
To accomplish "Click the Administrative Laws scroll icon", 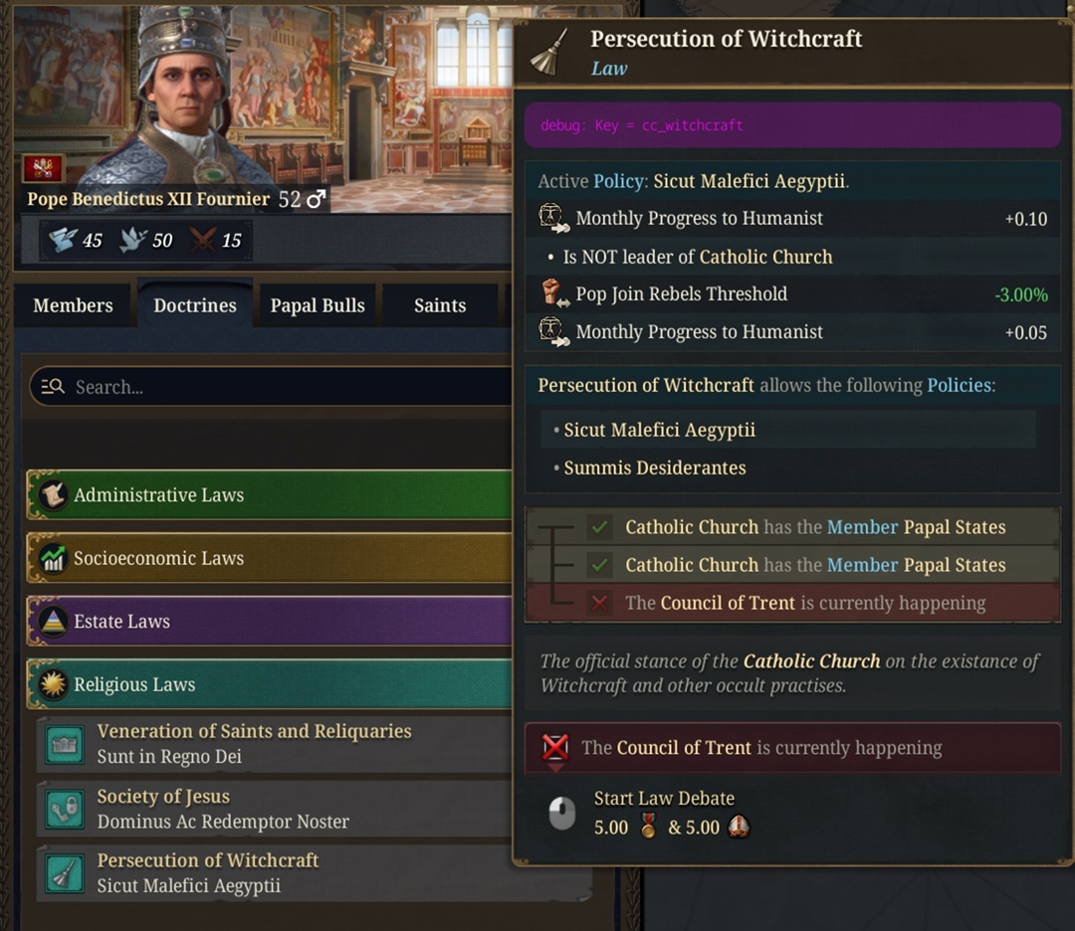I will 53,494.
